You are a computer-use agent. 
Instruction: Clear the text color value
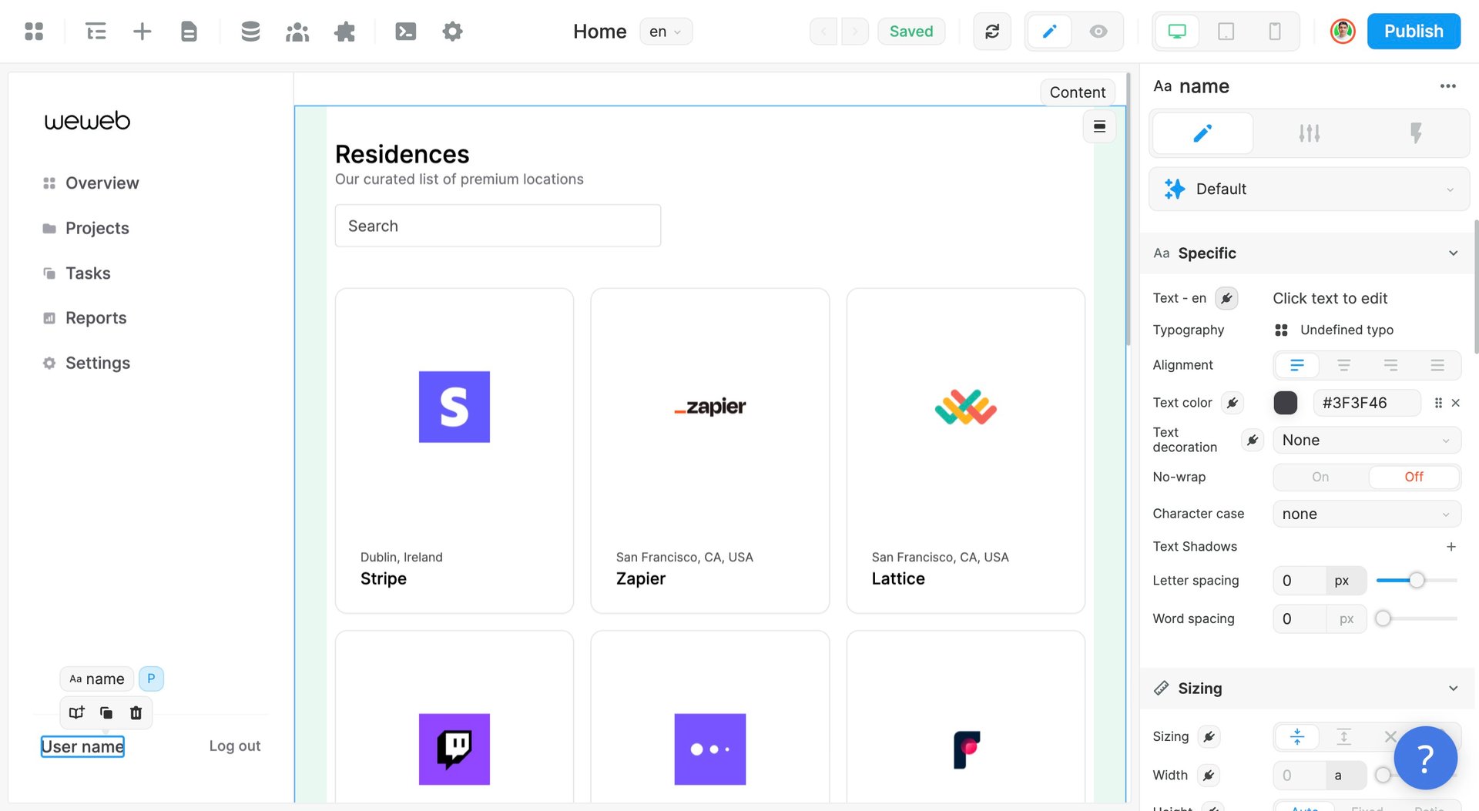[1456, 403]
